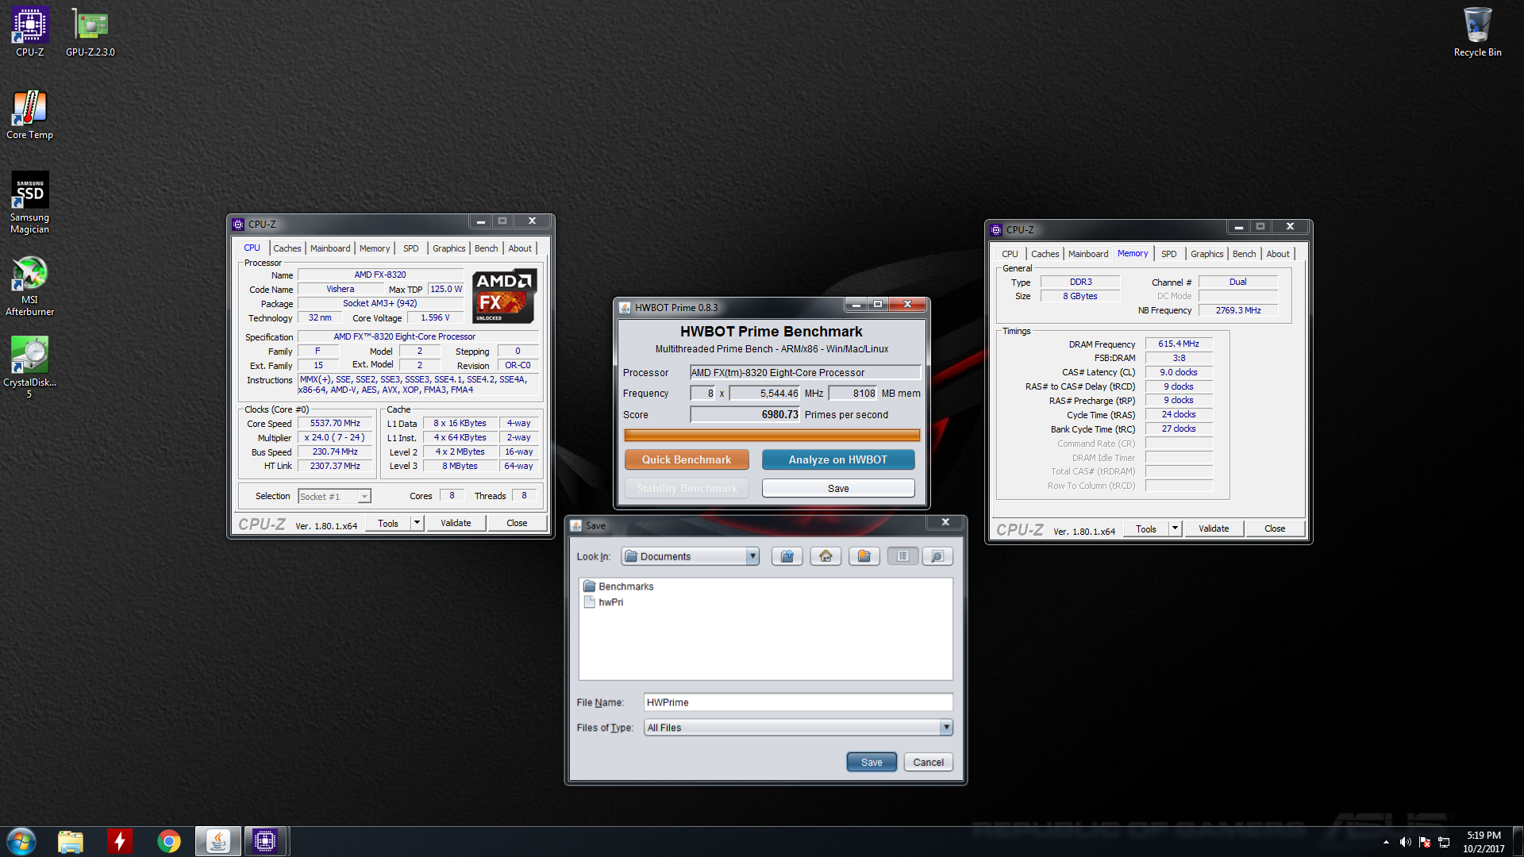Create a new folder in Save dialog
Viewport: 1524px width, 857px height.
click(864, 556)
